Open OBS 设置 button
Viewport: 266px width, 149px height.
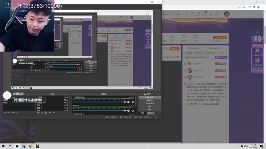150,106
